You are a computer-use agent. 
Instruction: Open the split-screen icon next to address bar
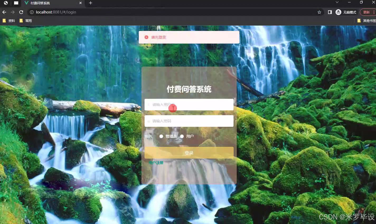(330, 12)
